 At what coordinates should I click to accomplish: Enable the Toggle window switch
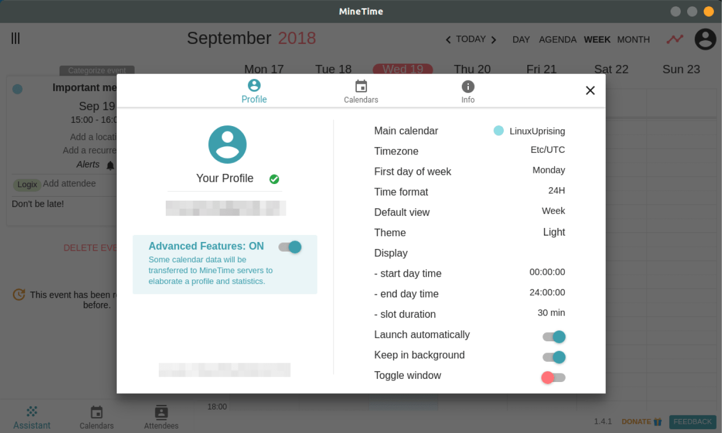(553, 377)
